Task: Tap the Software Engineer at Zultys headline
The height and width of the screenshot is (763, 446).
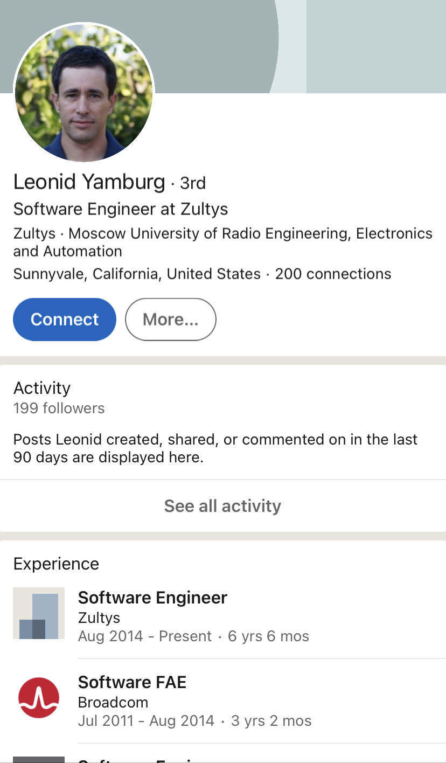Action: point(120,209)
